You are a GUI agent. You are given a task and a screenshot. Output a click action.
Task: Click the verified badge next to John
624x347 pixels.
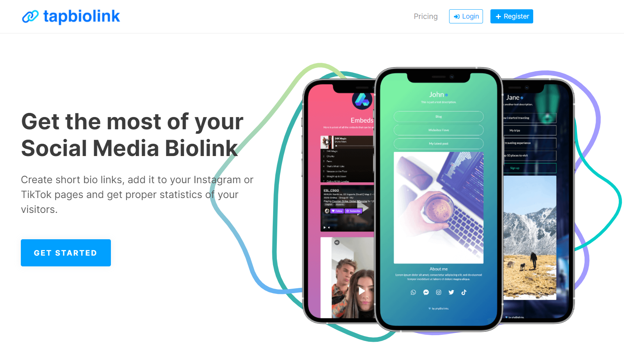[447, 95]
